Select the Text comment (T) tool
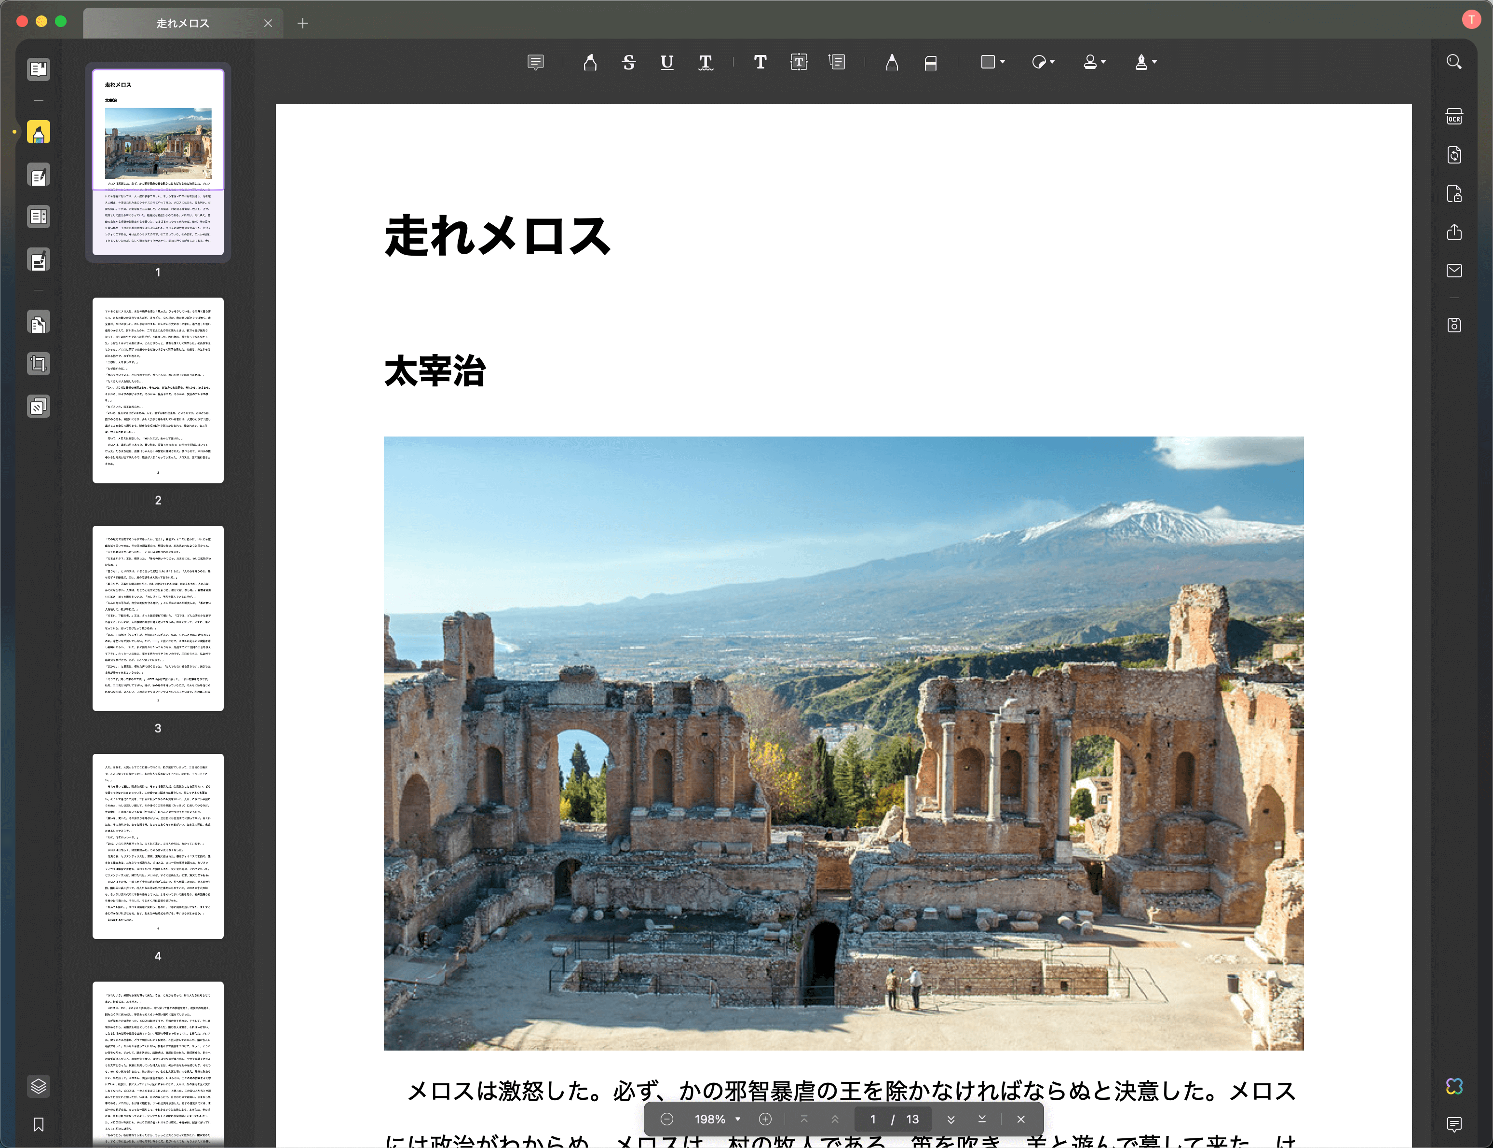The image size is (1493, 1148). click(760, 62)
